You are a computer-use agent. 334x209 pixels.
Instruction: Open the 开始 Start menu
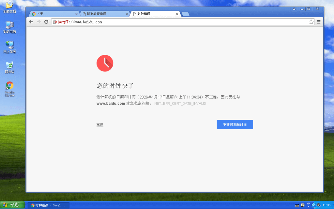12,205
